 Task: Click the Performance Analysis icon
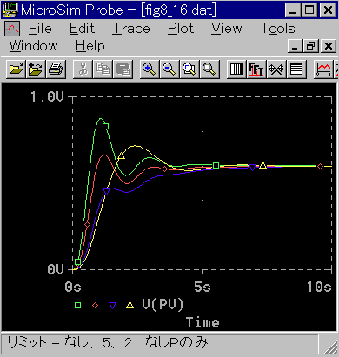276,69
